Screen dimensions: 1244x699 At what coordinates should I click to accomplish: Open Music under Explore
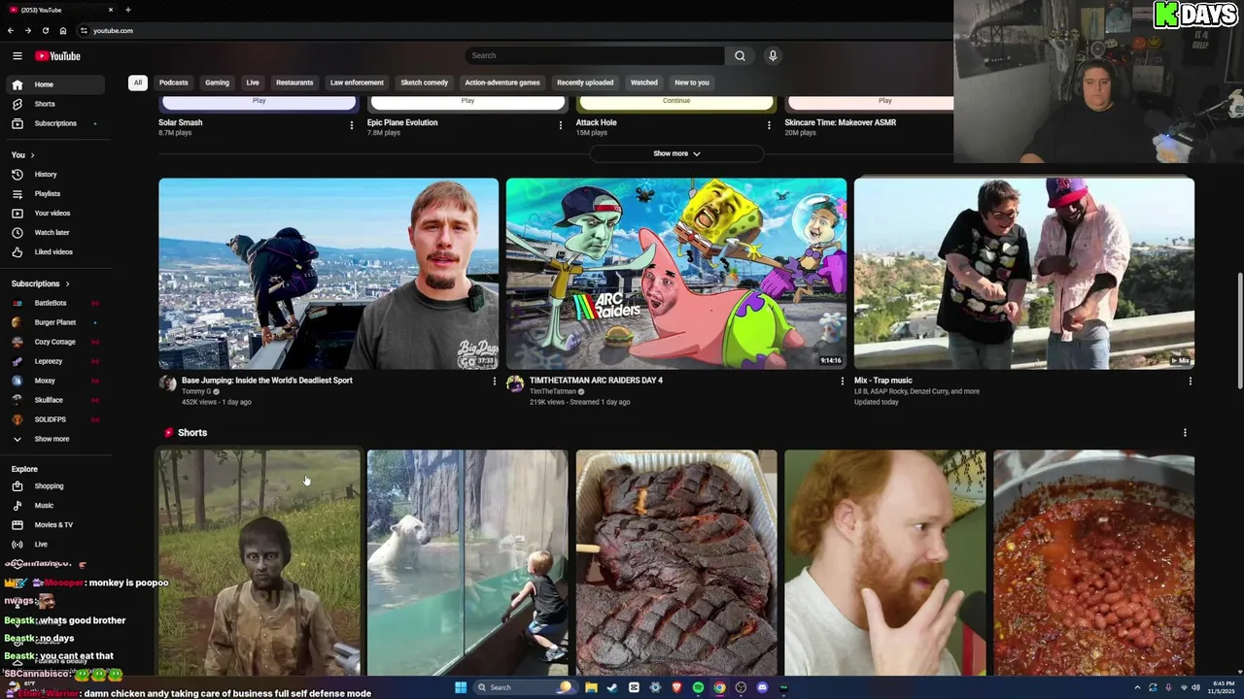click(x=54, y=506)
